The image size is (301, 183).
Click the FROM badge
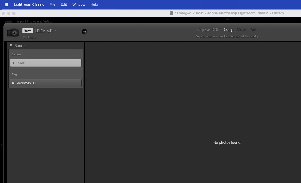point(27,31)
